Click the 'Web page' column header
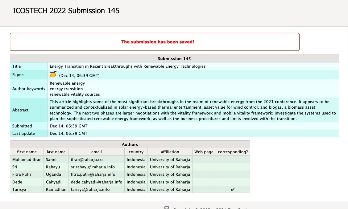Screen dimensions: 348x209 point(204,152)
